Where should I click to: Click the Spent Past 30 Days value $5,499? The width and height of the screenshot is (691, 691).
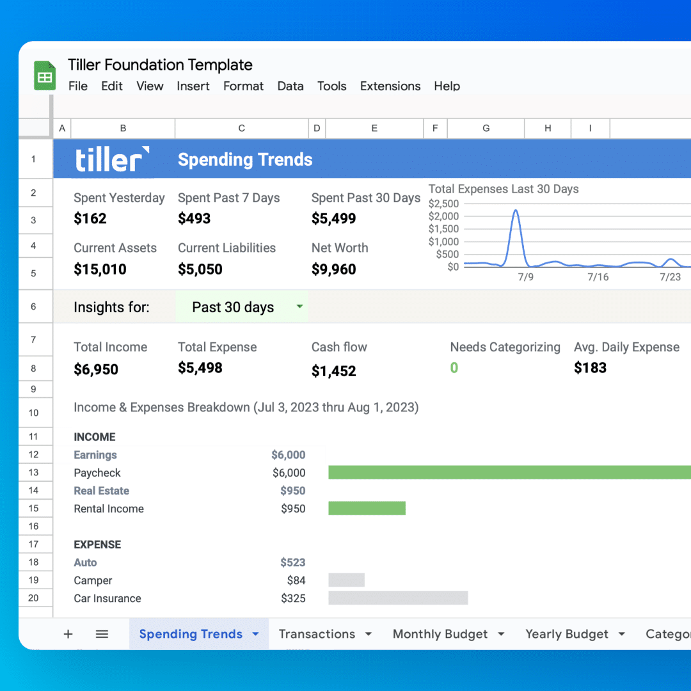pyautogui.click(x=333, y=219)
